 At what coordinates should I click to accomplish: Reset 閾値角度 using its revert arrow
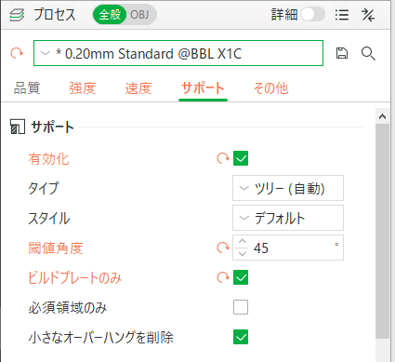tap(222, 248)
